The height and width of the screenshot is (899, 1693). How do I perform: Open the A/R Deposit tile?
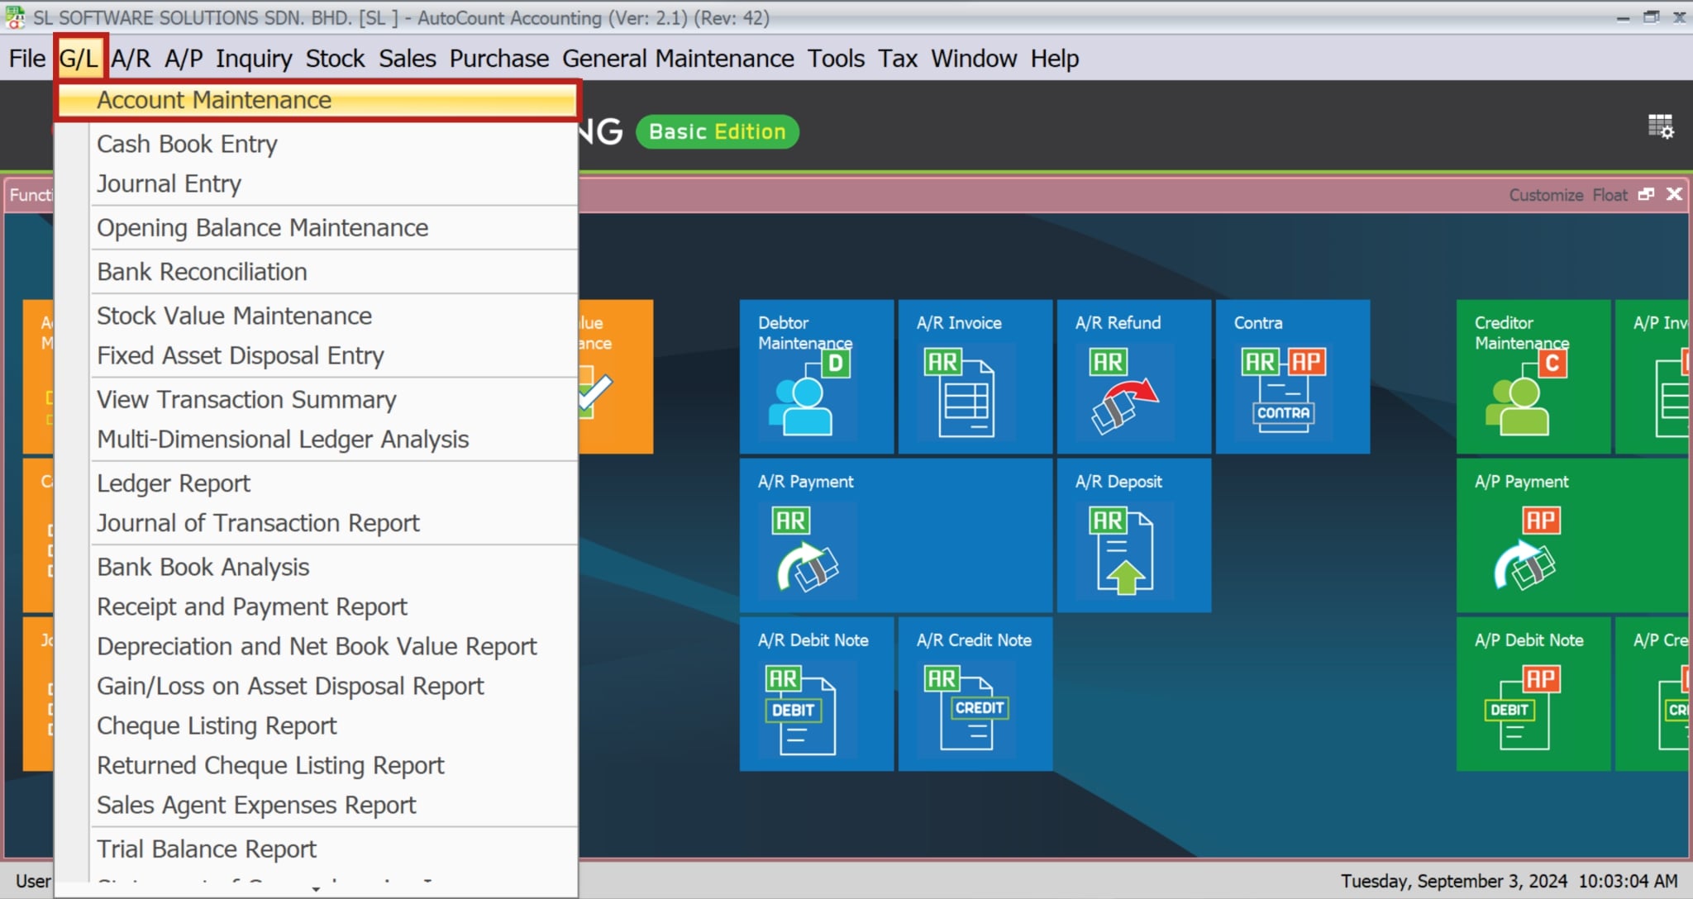coord(1133,535)
